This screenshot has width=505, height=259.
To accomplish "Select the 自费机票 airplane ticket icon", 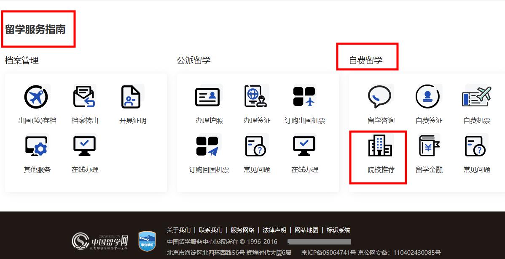I will pos(476,96).
